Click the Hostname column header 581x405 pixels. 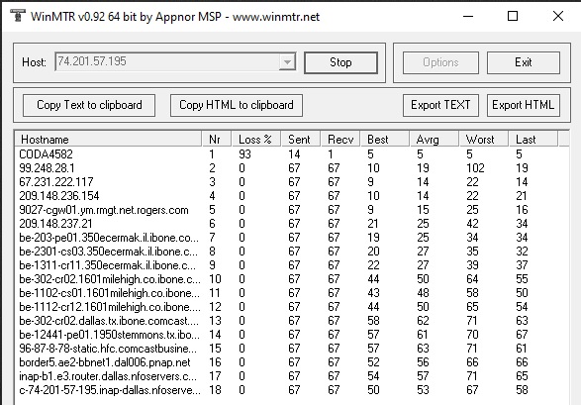coord(108,140)
